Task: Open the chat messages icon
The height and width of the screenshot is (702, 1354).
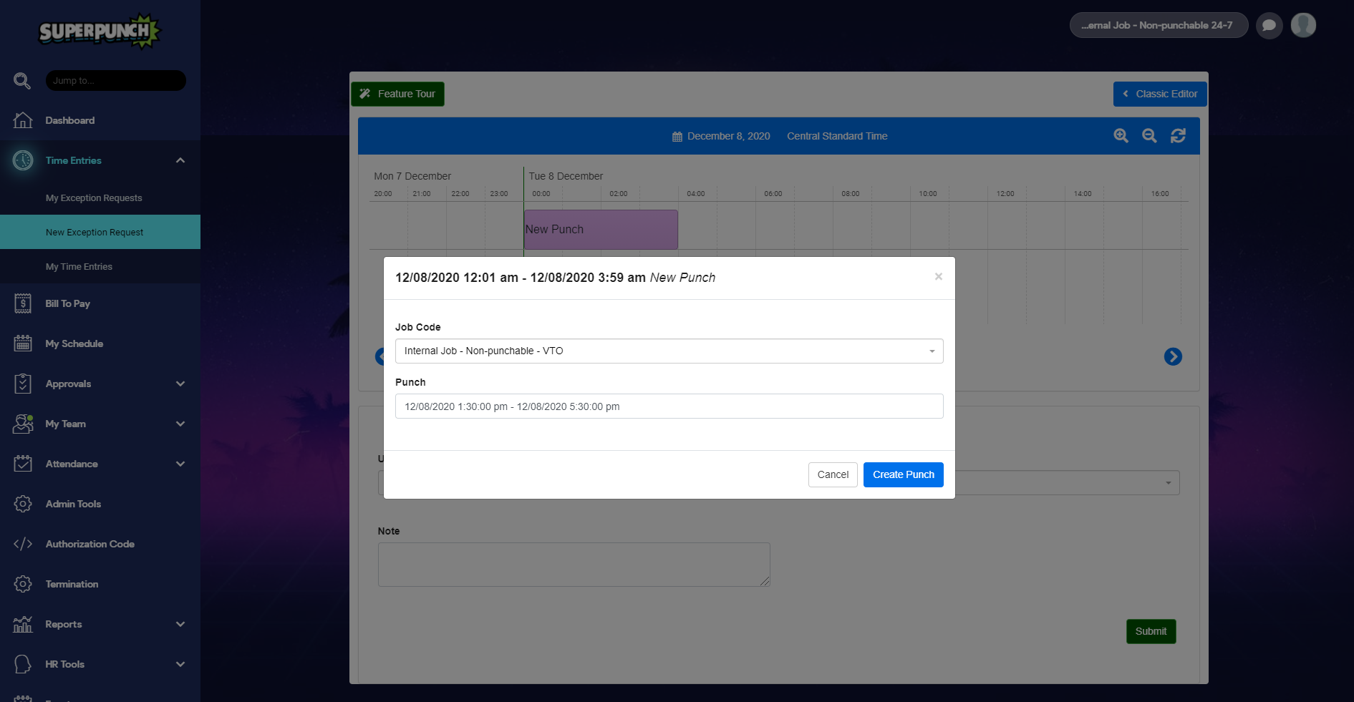Action: [1269, 26]
